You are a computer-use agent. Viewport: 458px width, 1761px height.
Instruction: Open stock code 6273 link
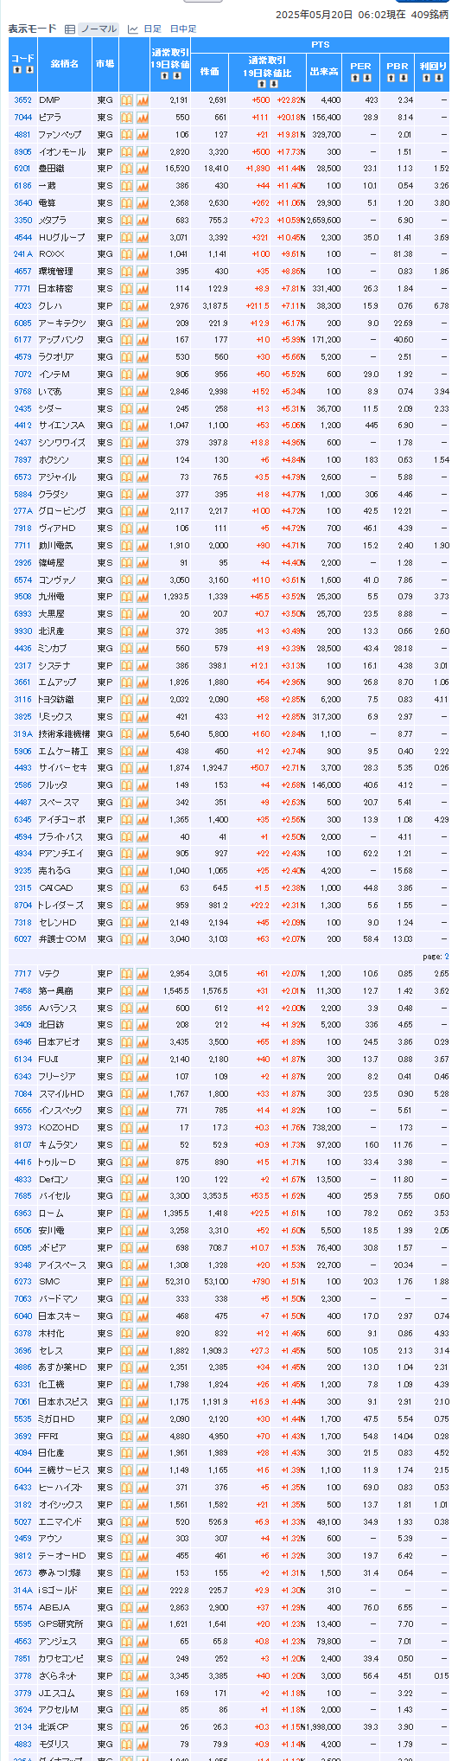pyautogui.click(x=22, y=1282)
